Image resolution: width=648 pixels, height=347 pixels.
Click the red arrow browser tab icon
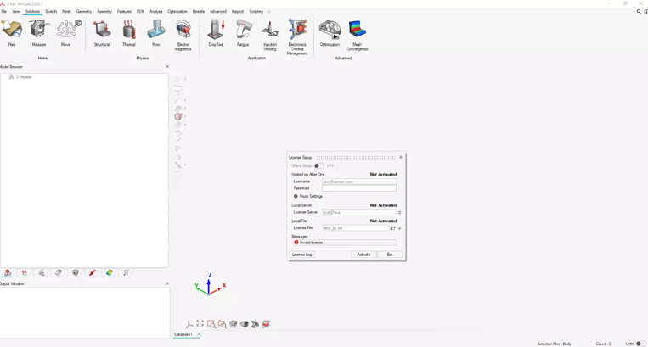93,272
